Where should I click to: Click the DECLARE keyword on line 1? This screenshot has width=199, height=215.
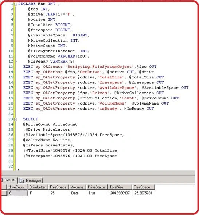click(27, 4)
